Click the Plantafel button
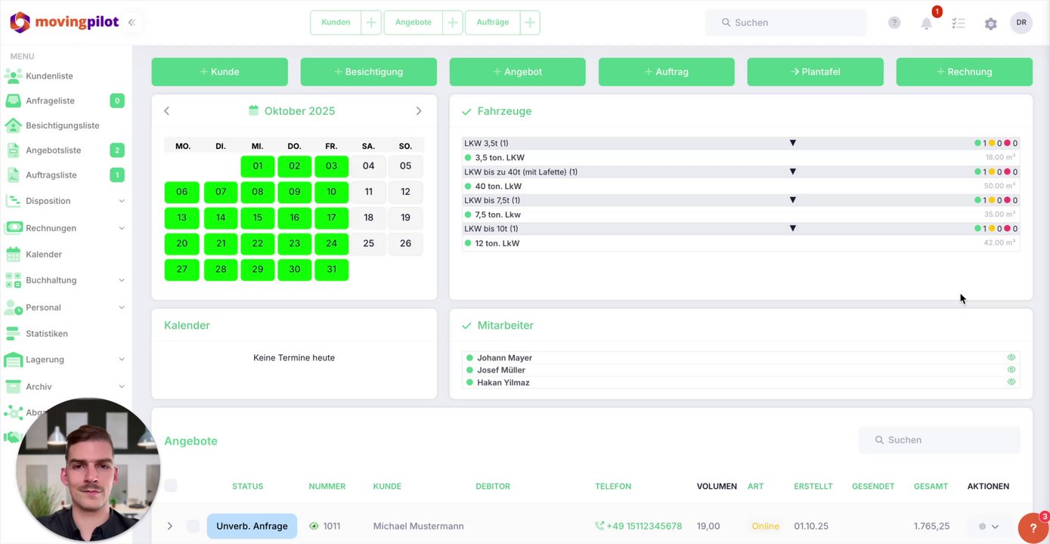This screenshot has height=544, width=1050. (x=815, y=72)
